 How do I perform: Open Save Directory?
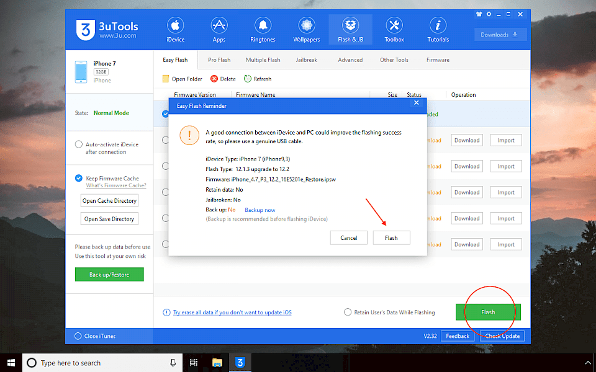pos(109,219)
